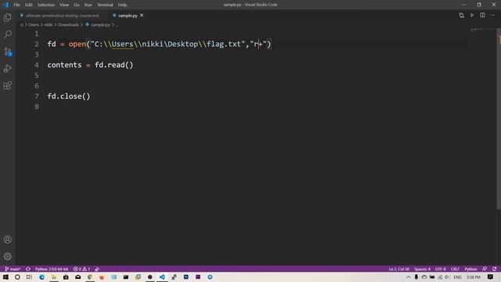Split the editor to the right
Viewport: 501px width, 282px height.
(x=482, y=16)
